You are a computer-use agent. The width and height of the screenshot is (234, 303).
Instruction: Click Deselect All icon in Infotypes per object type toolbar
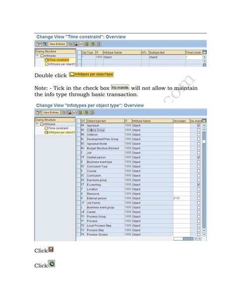tap(92, 113)
